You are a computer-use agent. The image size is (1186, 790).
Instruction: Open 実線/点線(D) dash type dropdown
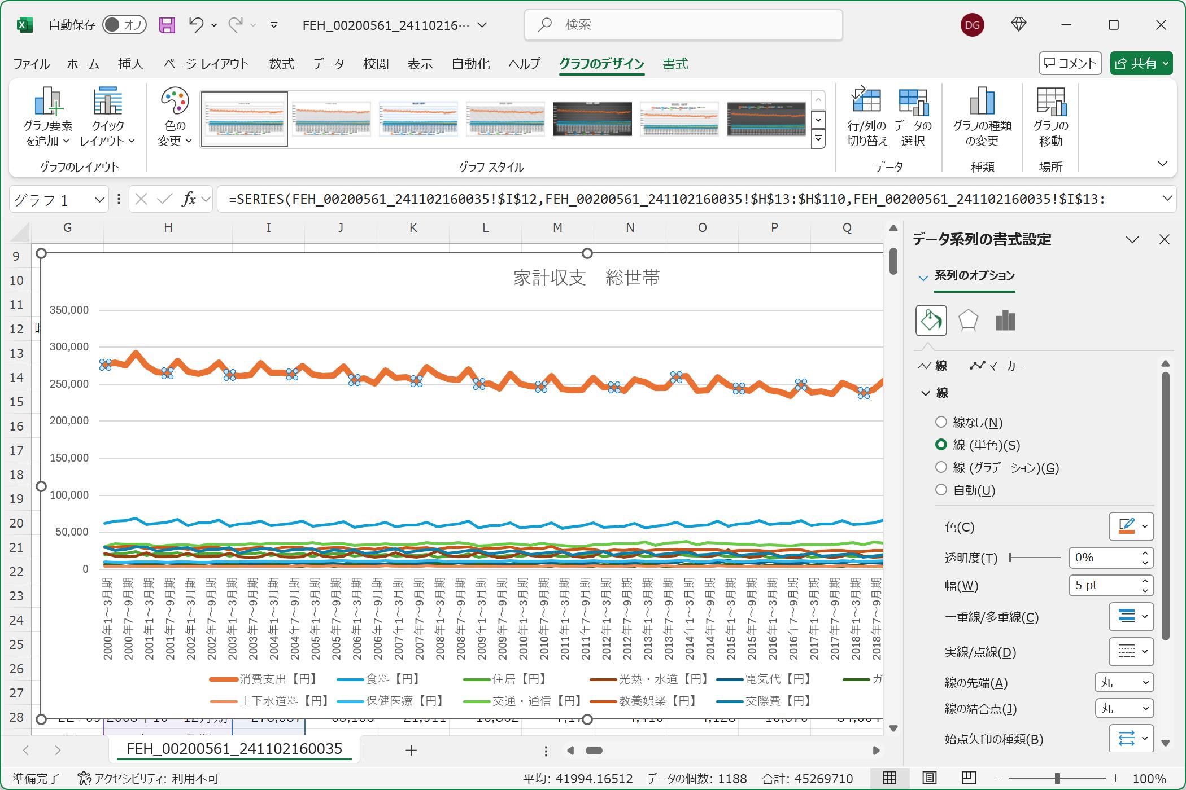click(1131, 652)
